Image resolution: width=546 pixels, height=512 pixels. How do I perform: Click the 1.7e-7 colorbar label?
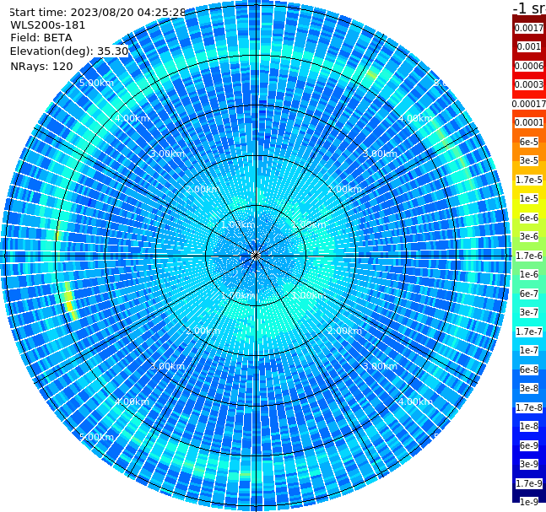(x=529, y=331)
